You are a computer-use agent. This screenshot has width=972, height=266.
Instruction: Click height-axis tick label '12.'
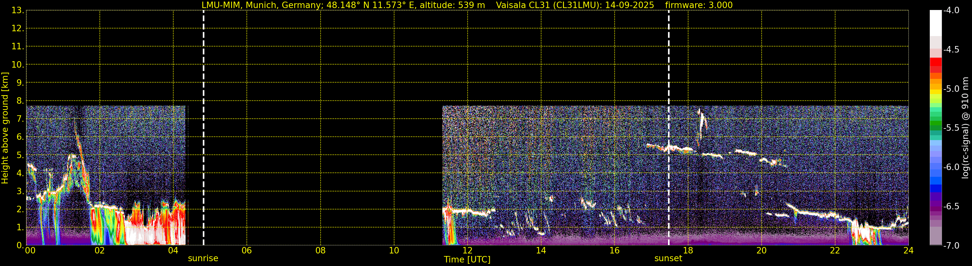click(x=17, y=29)
